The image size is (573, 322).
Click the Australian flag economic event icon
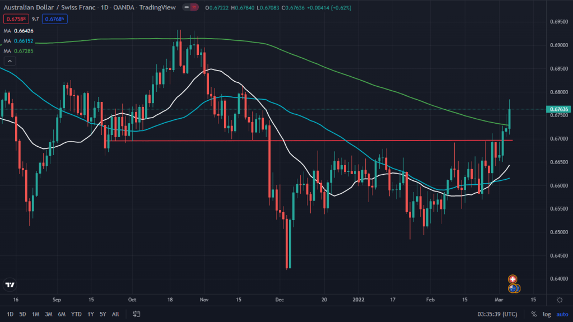[x=513, y=288]
